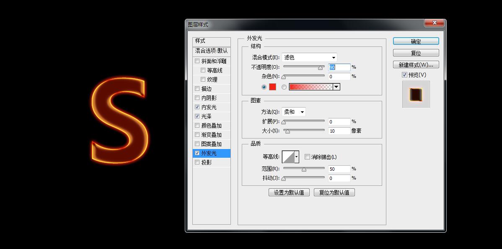Open the gradient picker dropdown arrow
The width and height of the screenshot is (502, 249).
336,87
